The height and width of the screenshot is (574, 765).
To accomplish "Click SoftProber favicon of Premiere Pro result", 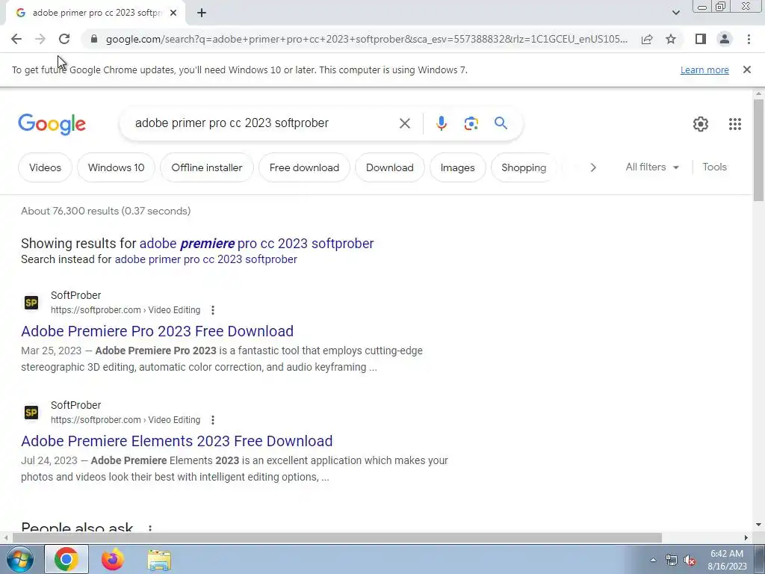I will pyautogui.click(x=31, y=303).
